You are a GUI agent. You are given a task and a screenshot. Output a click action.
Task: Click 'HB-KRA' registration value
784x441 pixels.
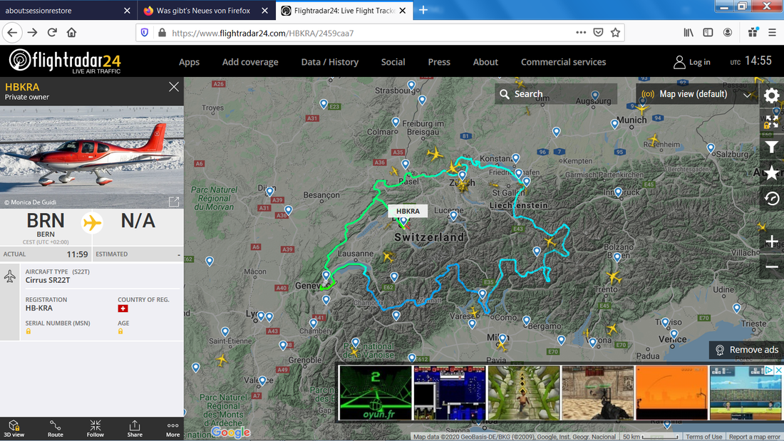tap(39, 308)
